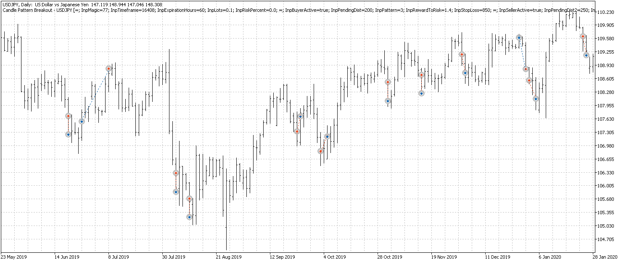Viewport: 621px width, 262px height.
Task: Click the '11 Dec 2019' date label
Action: (x=498, y=257)
